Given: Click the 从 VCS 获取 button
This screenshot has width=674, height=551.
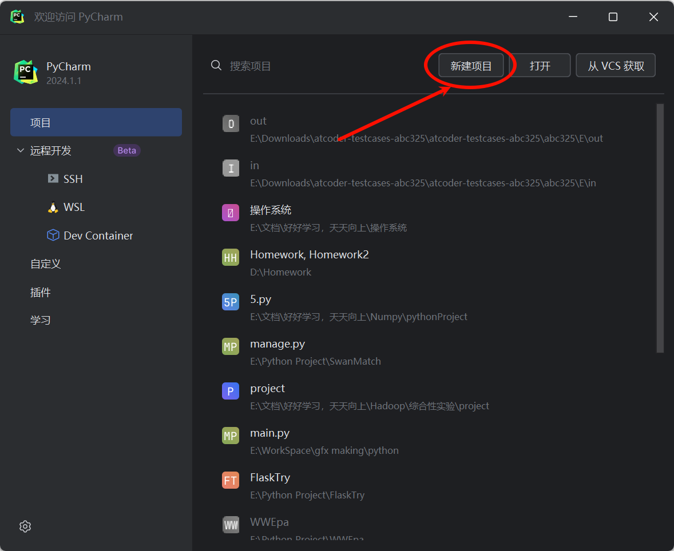Looking at the screenshot, I should pyautogui.click(x=616, y=65).
